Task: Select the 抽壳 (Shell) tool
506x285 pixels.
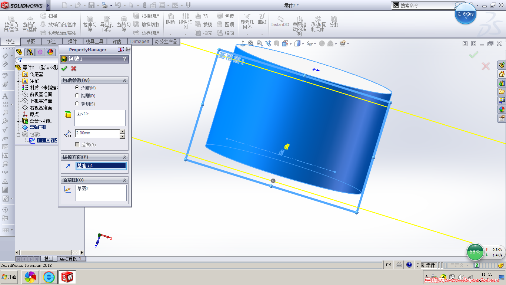Action: click(x=203, y=33)
